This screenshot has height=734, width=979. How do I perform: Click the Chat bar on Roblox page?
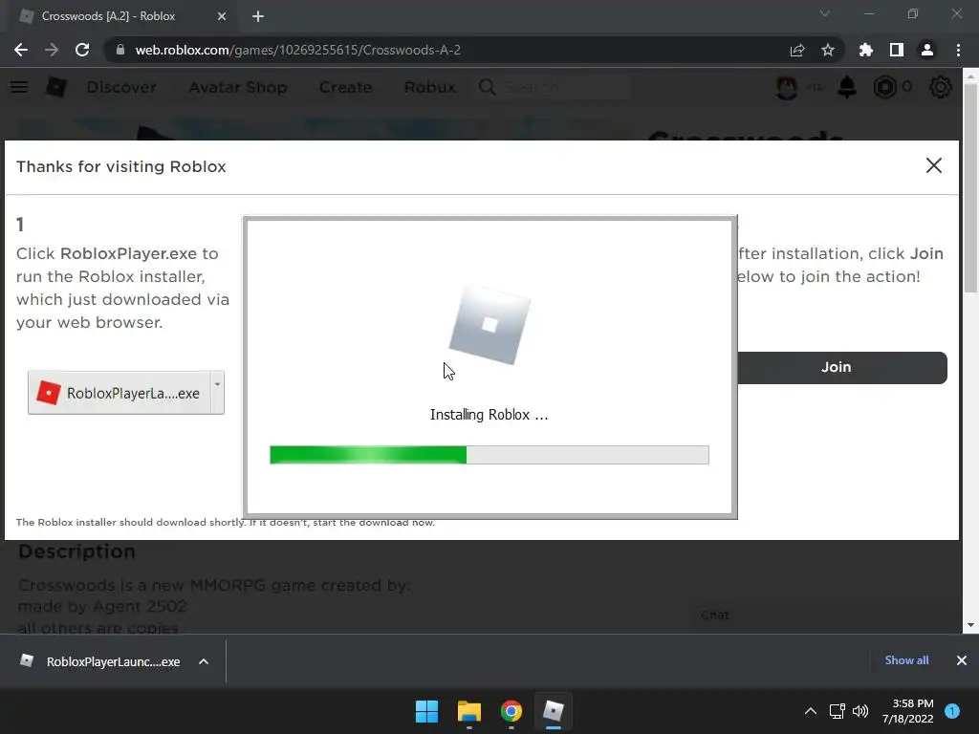pyautogui.click(x=824, y=615)
